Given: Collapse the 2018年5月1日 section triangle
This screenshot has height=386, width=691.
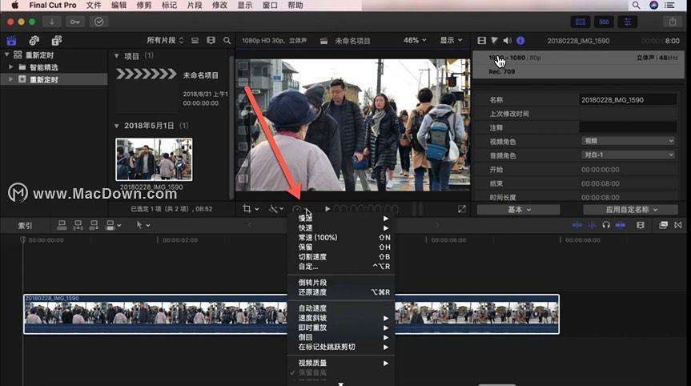Looking at the screenshot, I should click(116, 126).
